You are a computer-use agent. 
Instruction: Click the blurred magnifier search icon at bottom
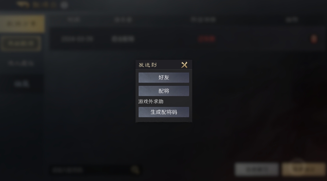point(135,170)
